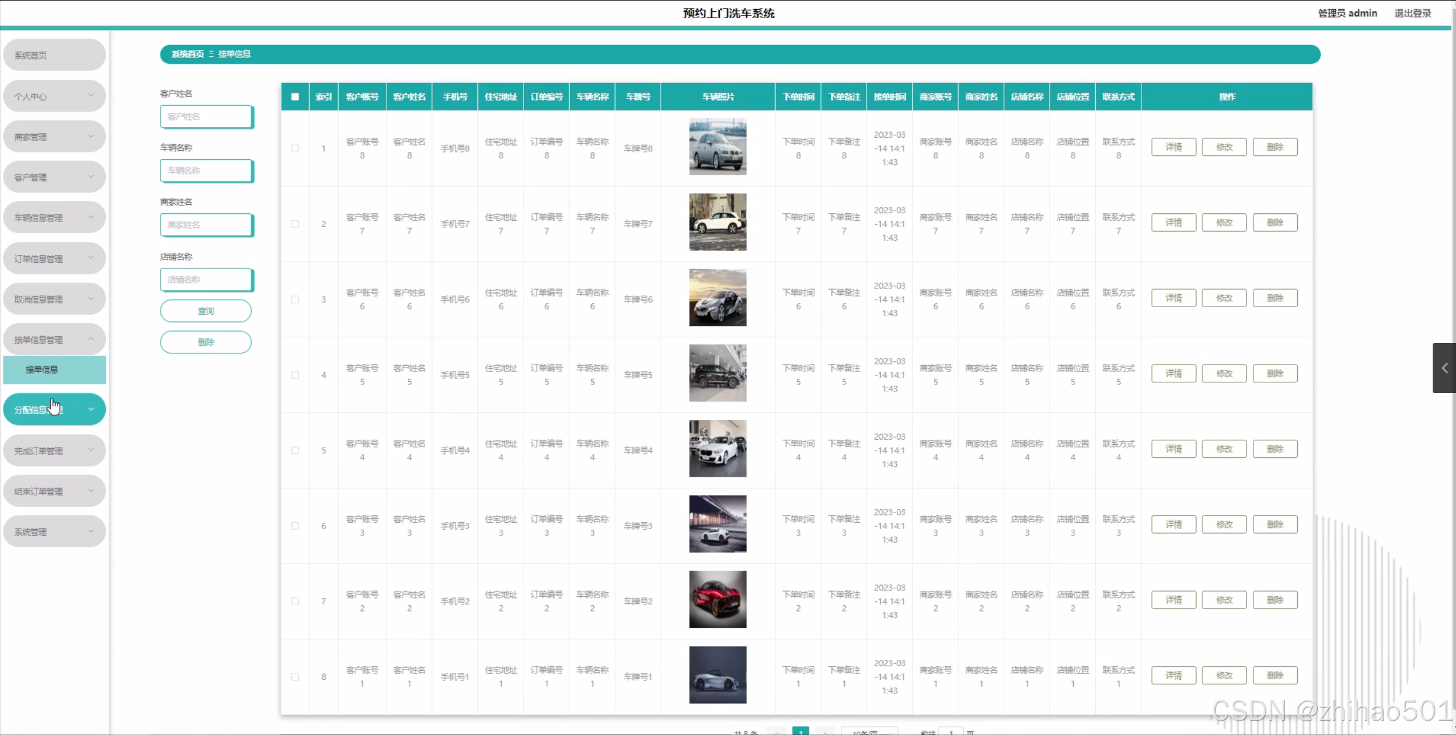1456x735 pixels.
Task: Click the collapse arrow panel on right edge
Action: pos(1444,368)
